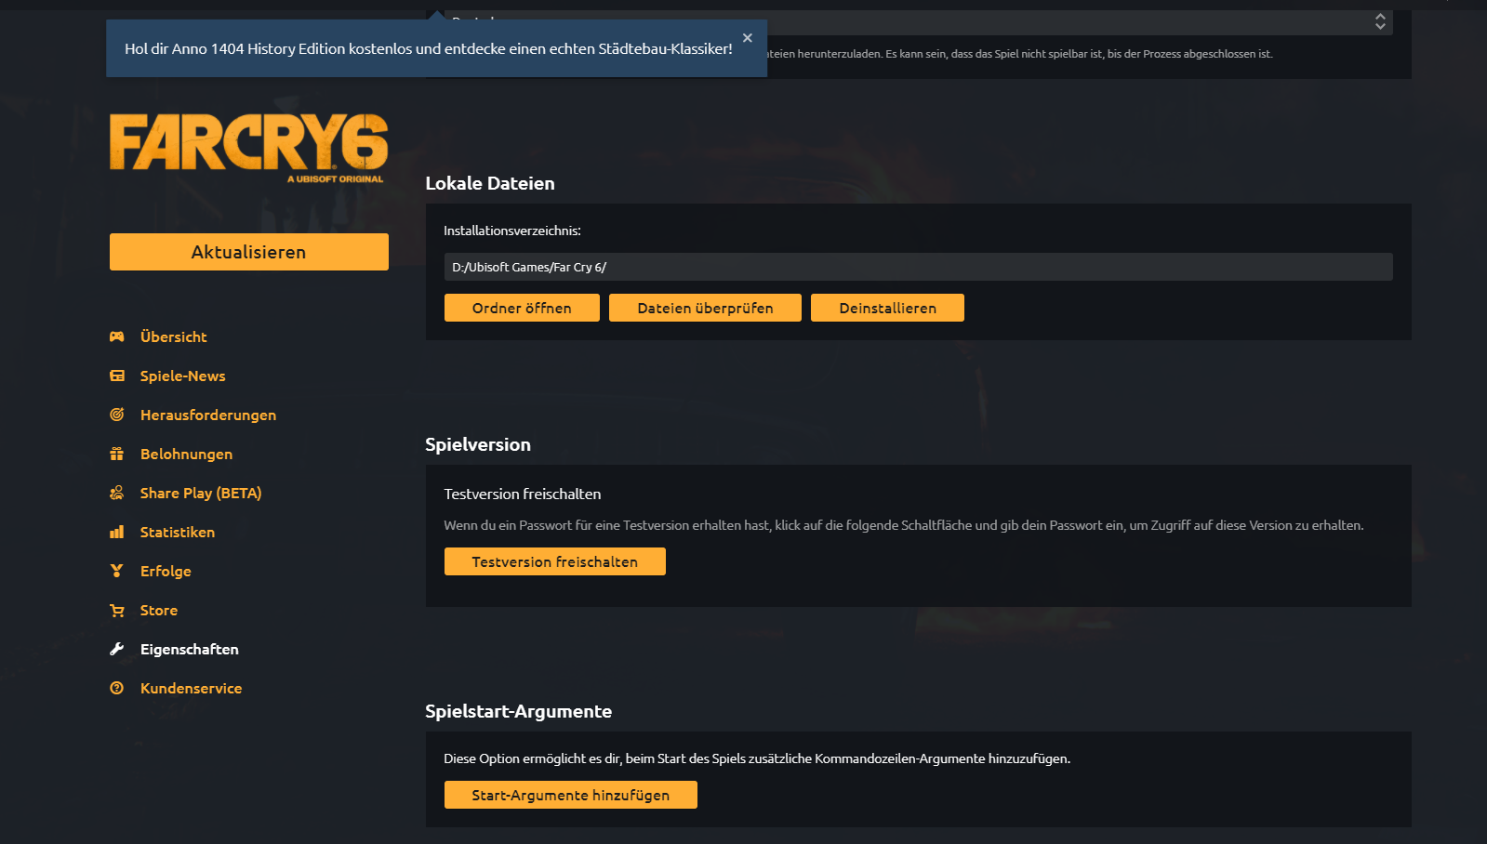The width and height of the screenshot is (1487, 844).
Task: Click the Eigenschaften wrench icon
Action: pyautogui.click(x=116, y=649)
